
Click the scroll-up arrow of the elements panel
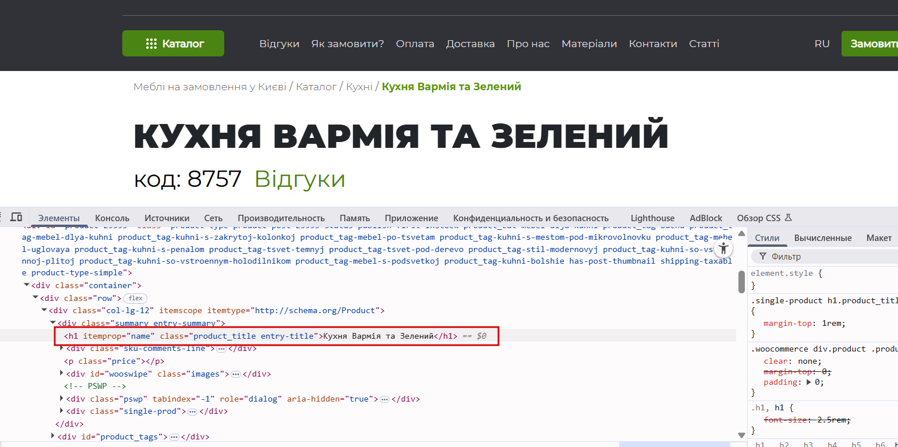[x=741, y=233]
